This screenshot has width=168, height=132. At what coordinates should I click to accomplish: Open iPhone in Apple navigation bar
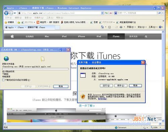tap(81, 37)
